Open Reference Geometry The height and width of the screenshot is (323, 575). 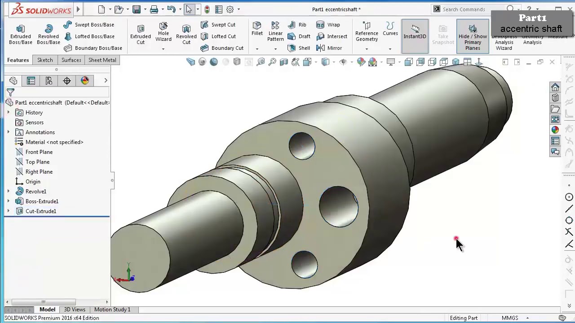(367, 31)
